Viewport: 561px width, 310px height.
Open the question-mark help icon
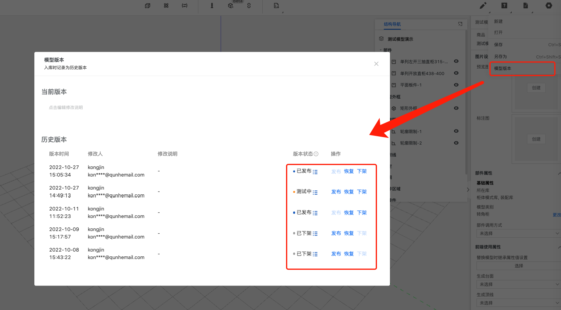coord(505,6)
